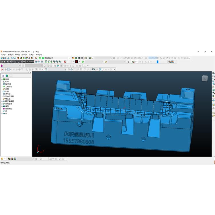Image resolution: width=215 pixels, height=215 pixels.
Task: Expand the 用户坐标系 tree node
Action: pyautogui.click(x=2, y=101)
